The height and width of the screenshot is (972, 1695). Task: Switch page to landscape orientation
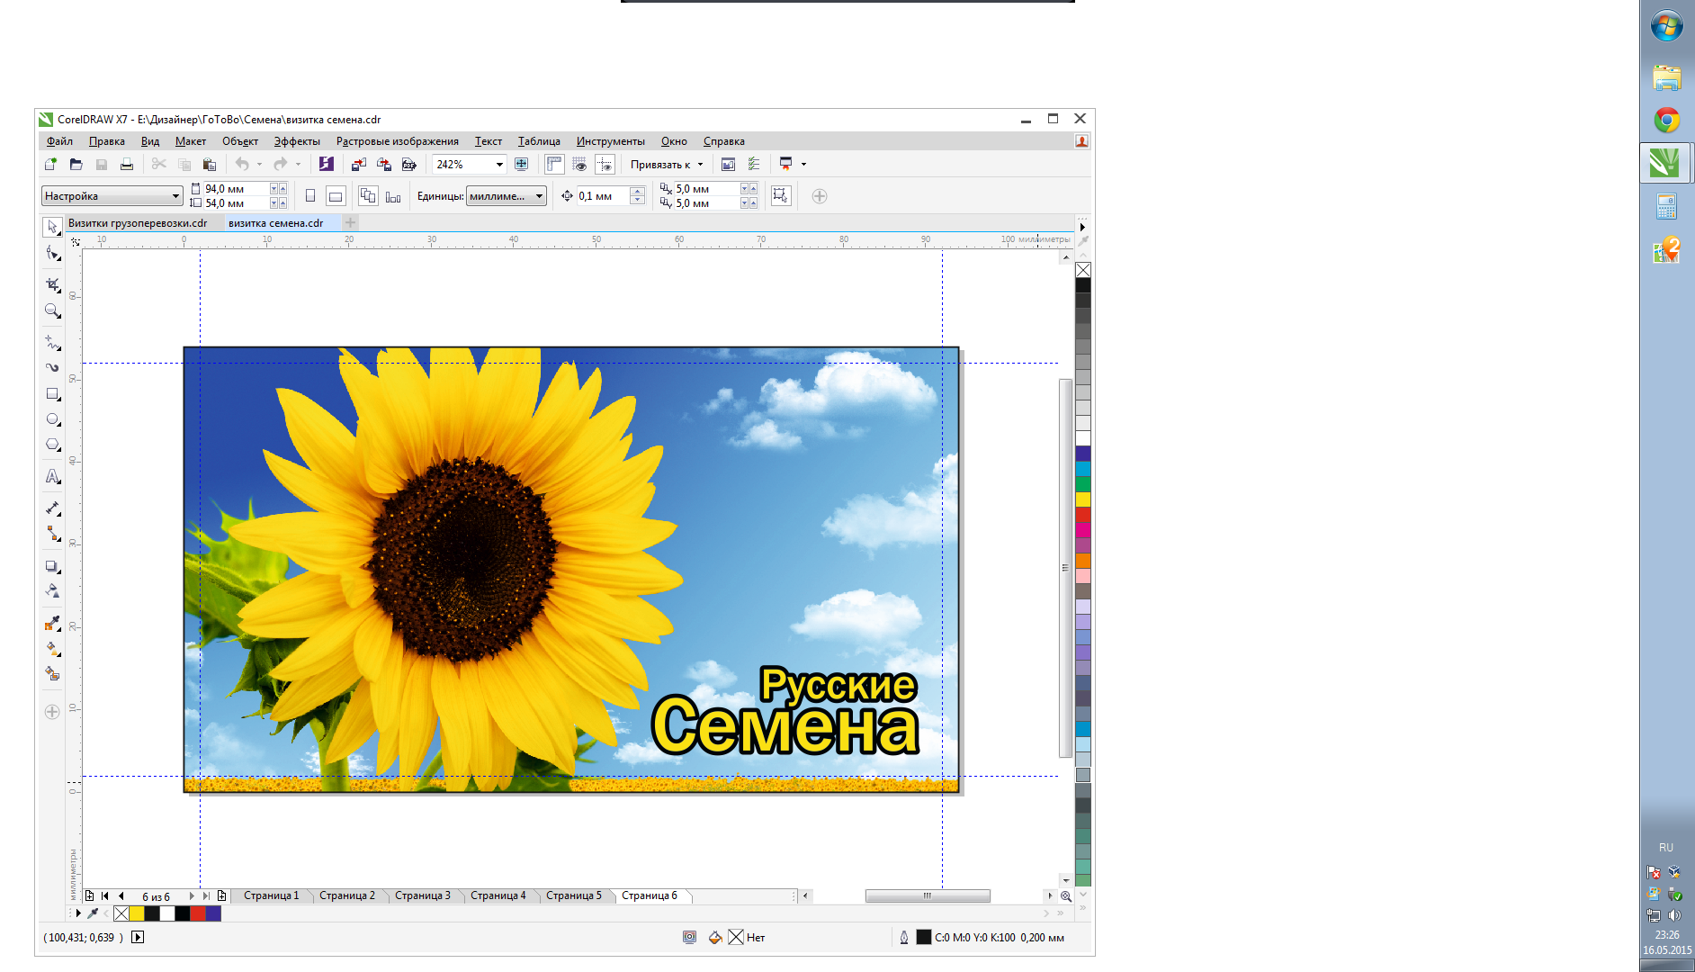coord(336,196)
